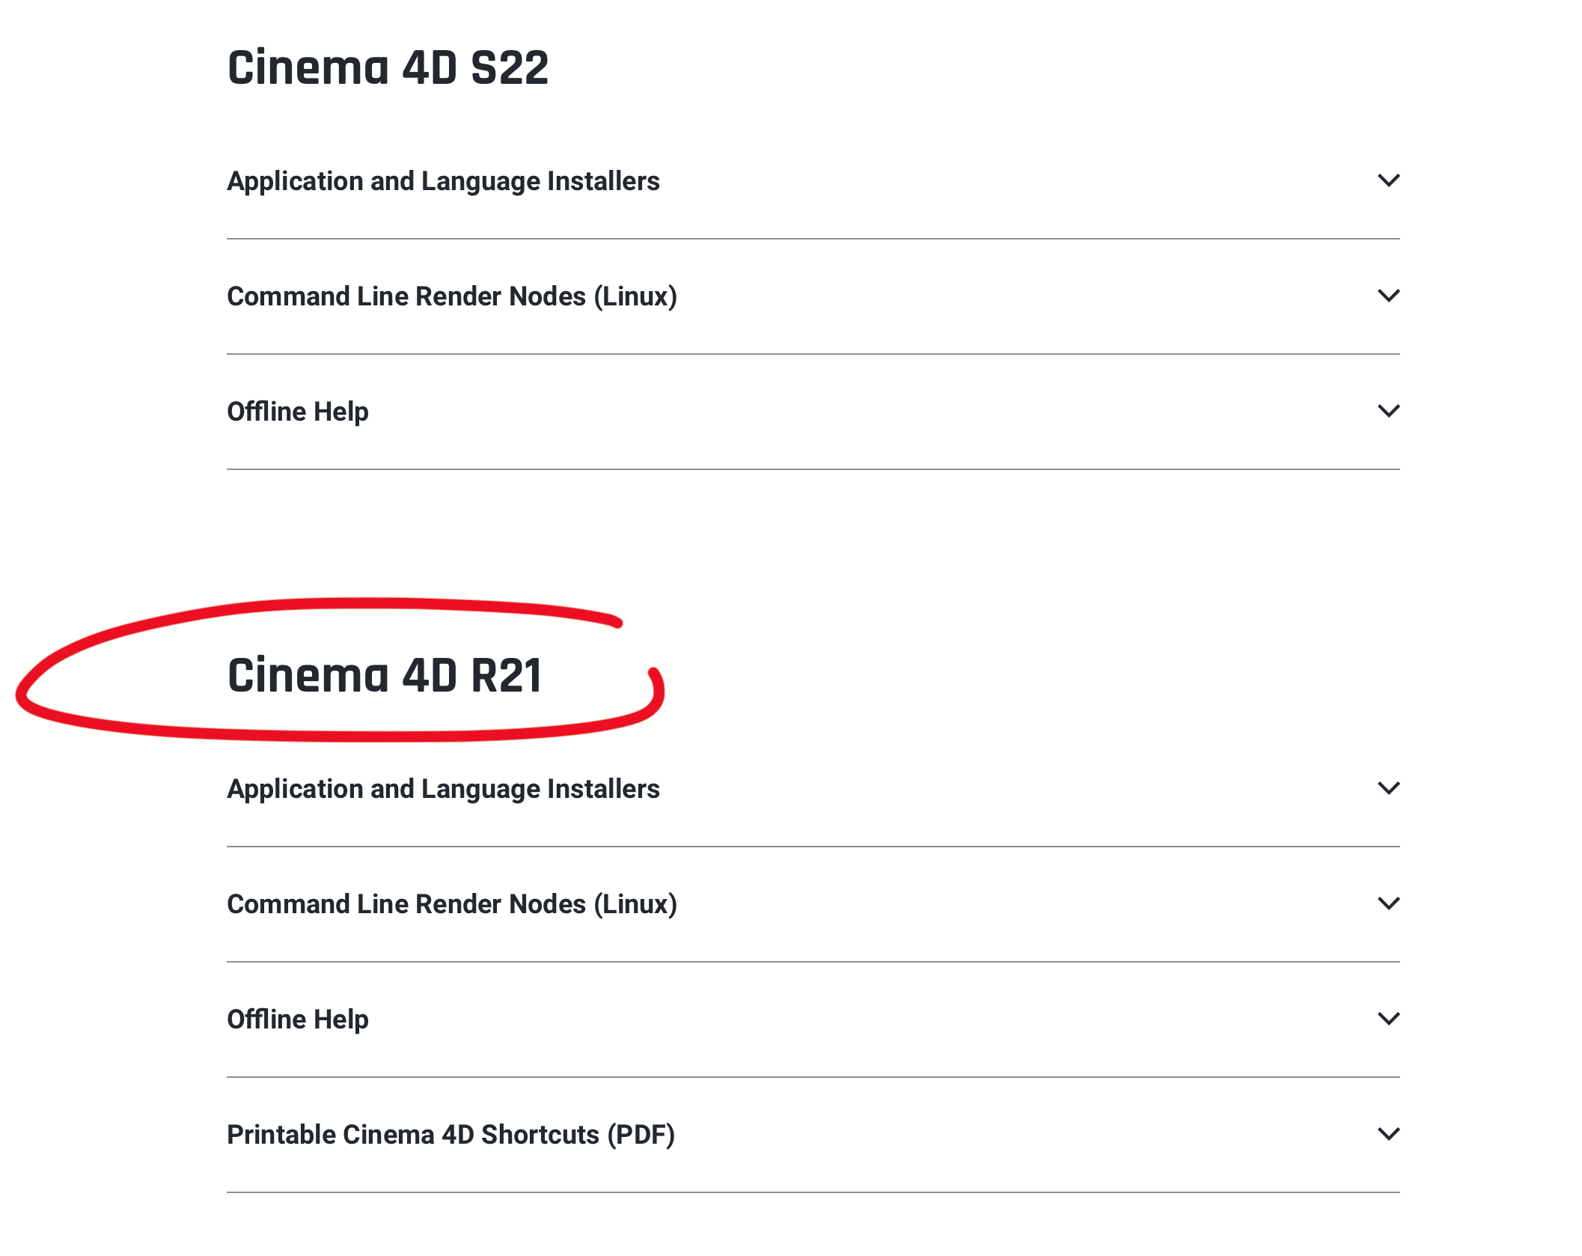Screen dimensions: 1582x1256
Task: Click the Printable Cinema 4D Shortcuts chevron
Action: click(x=1388, y=1134)
